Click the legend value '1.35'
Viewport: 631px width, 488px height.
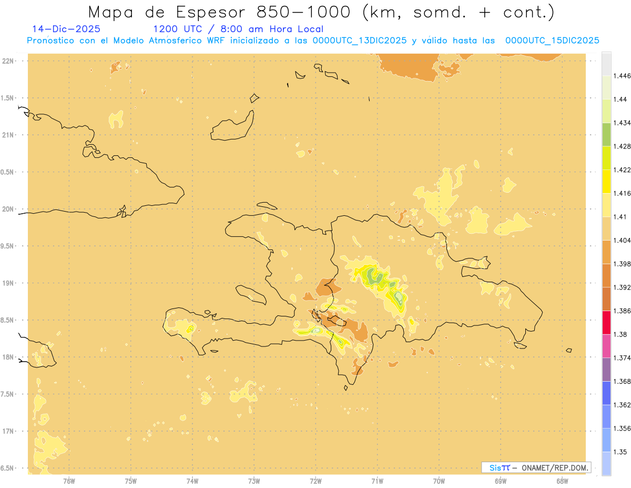621,452
